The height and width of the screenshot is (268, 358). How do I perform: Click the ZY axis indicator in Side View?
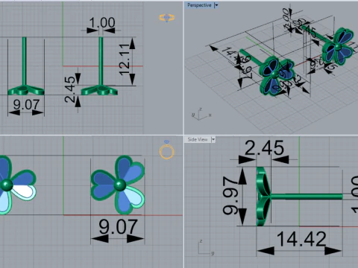click(206, 248)
